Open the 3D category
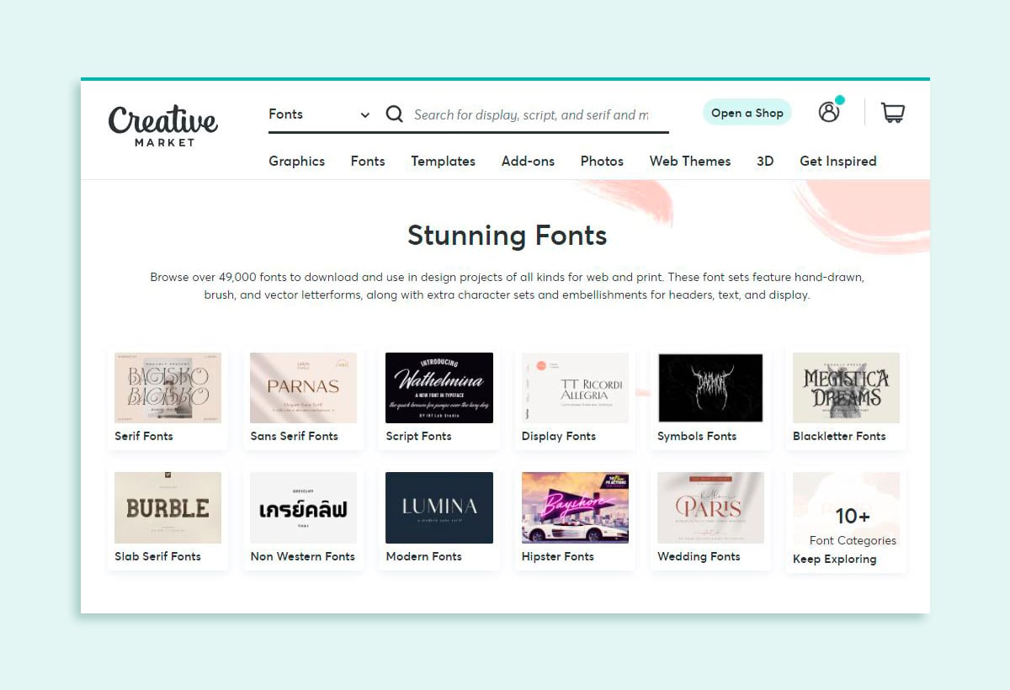This screenshot has height=690, width=1010. tap(764, 161)
